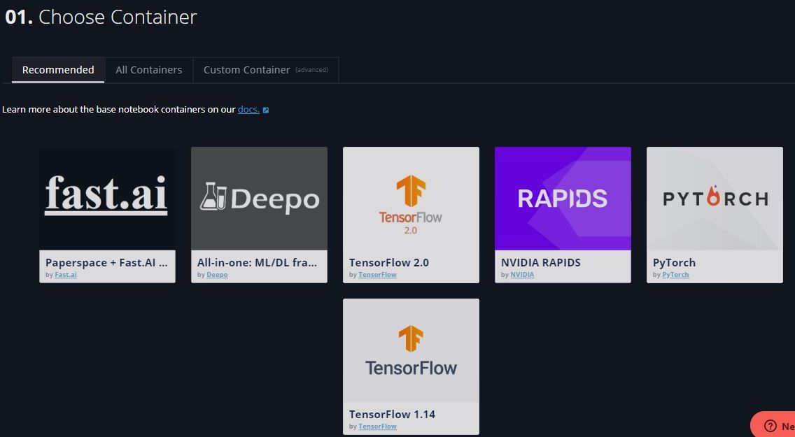Open the docs link

[248, 109]
